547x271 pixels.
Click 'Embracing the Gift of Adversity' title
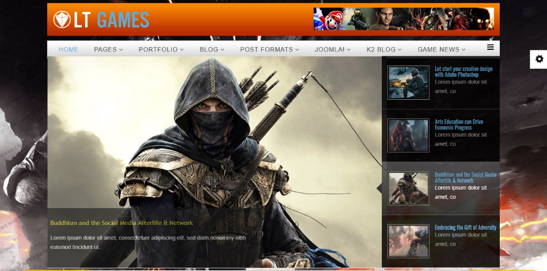(x=465, y=228)
